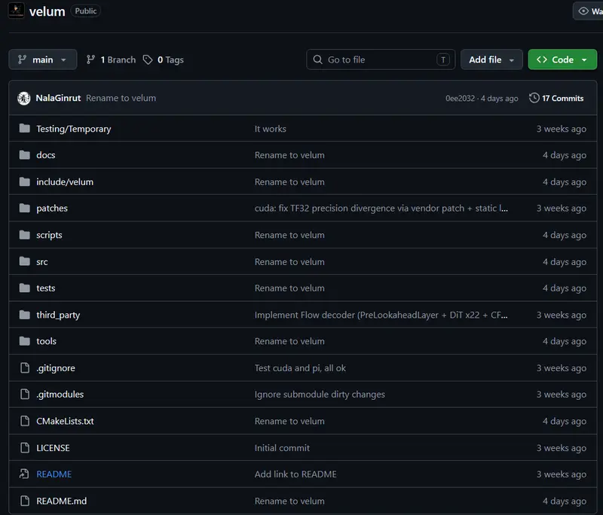Open the velum repository name link

47,11
